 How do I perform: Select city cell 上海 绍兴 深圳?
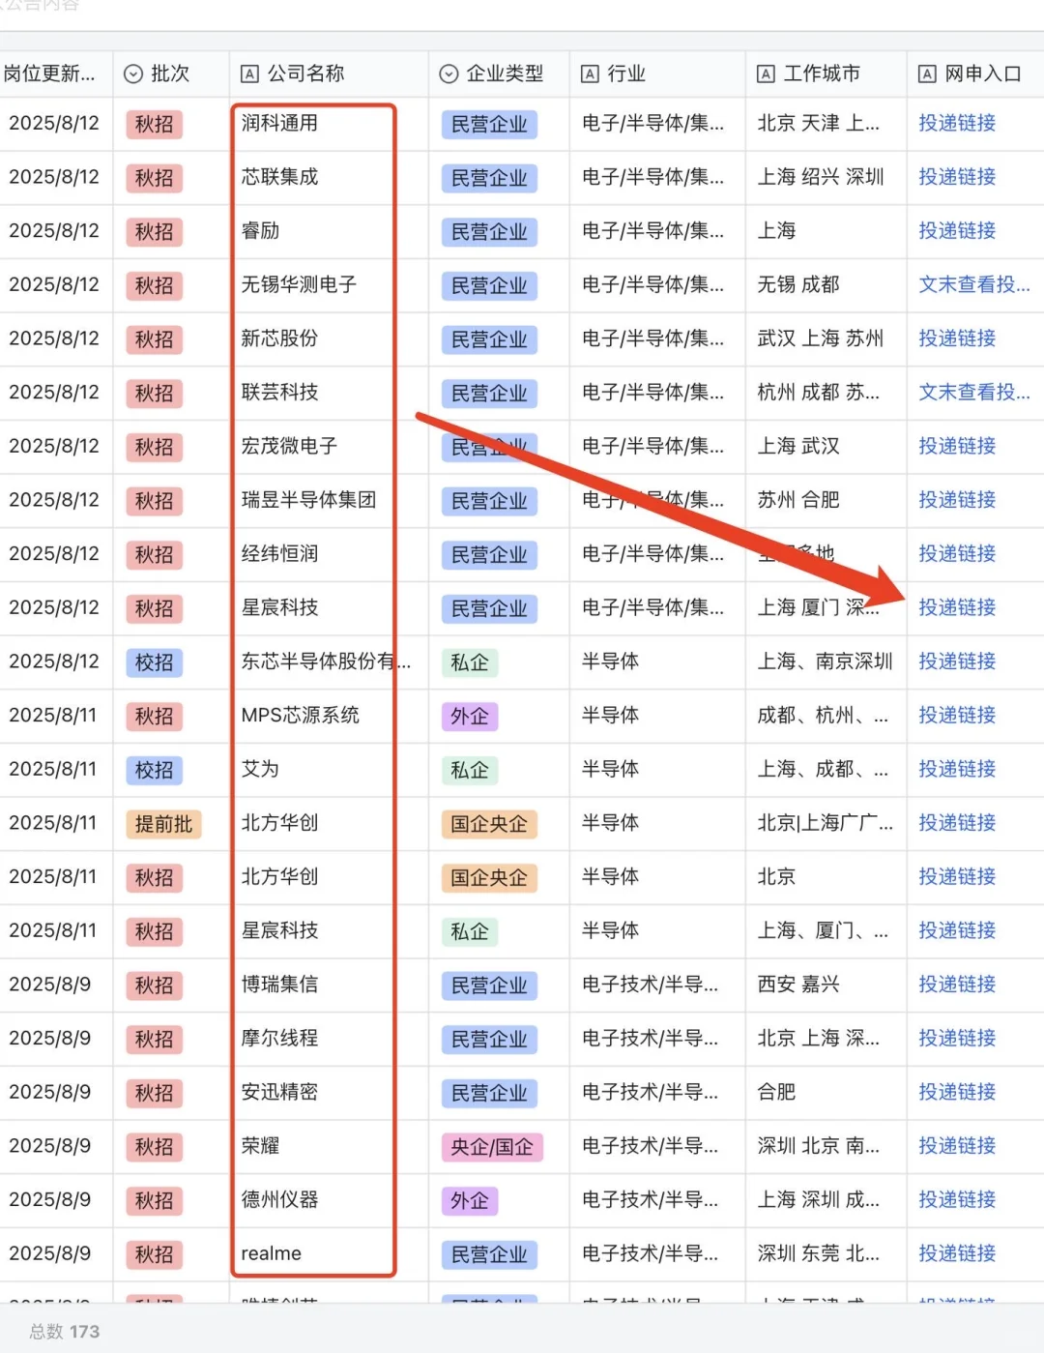[x=826, y=177]
